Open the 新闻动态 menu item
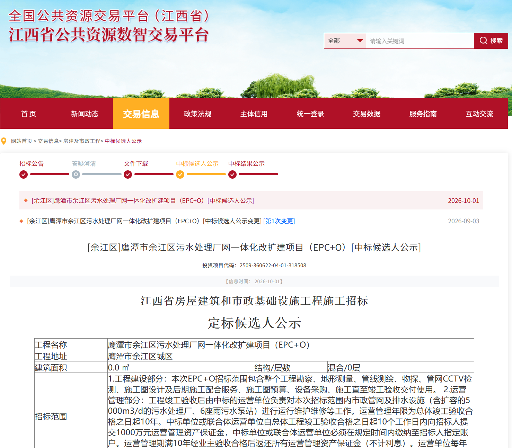 click(85, 114)
